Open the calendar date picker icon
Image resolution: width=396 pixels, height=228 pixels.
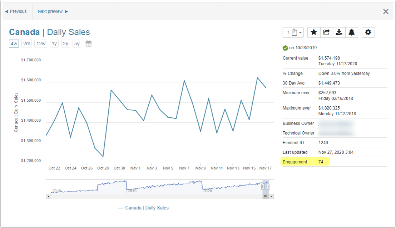pos(89,44)
